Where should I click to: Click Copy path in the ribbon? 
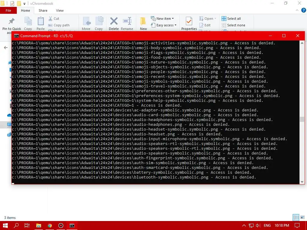(x=59, y=25)
